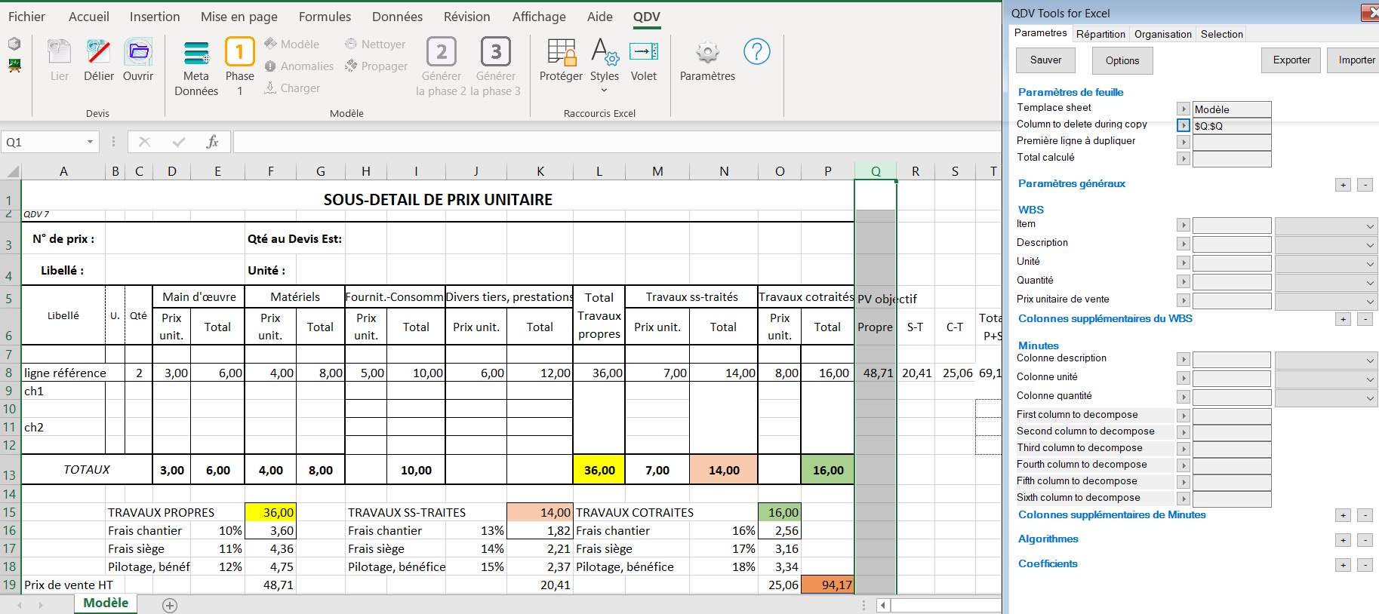This screenshot has height=614, width=1379.
Task: Expand Algorithmes with plus button
Action: [1343, 540]
